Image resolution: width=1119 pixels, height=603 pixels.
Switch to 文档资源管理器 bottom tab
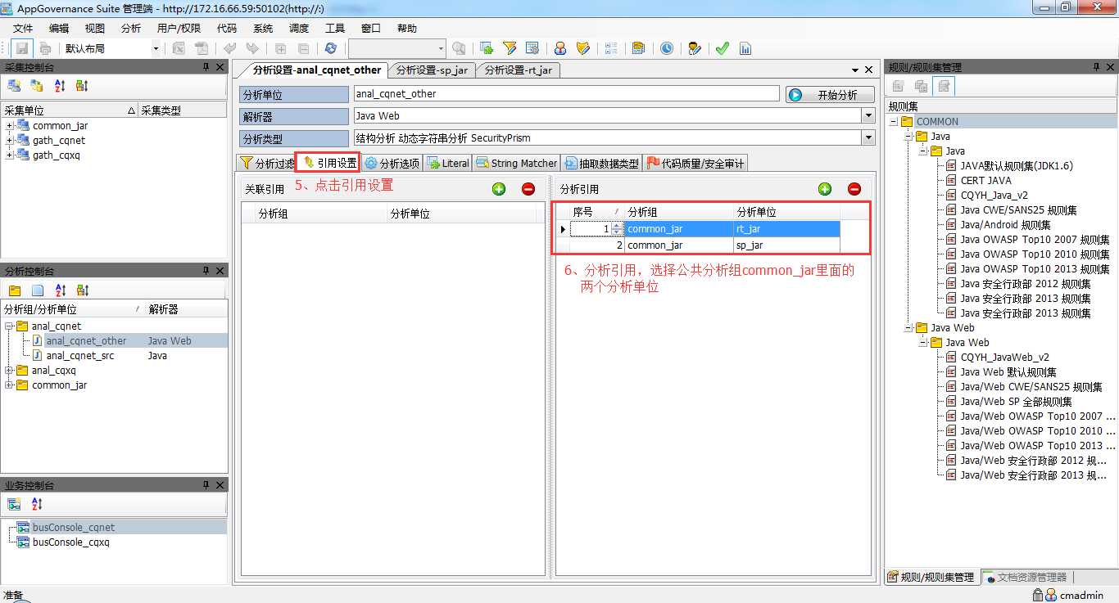click(x=1026, y=578)
